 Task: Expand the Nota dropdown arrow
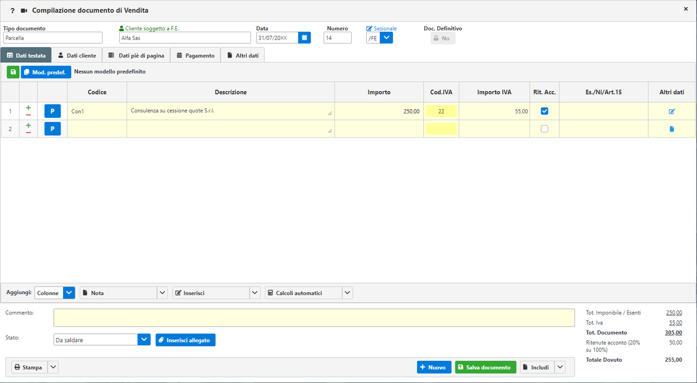[162, 293]
